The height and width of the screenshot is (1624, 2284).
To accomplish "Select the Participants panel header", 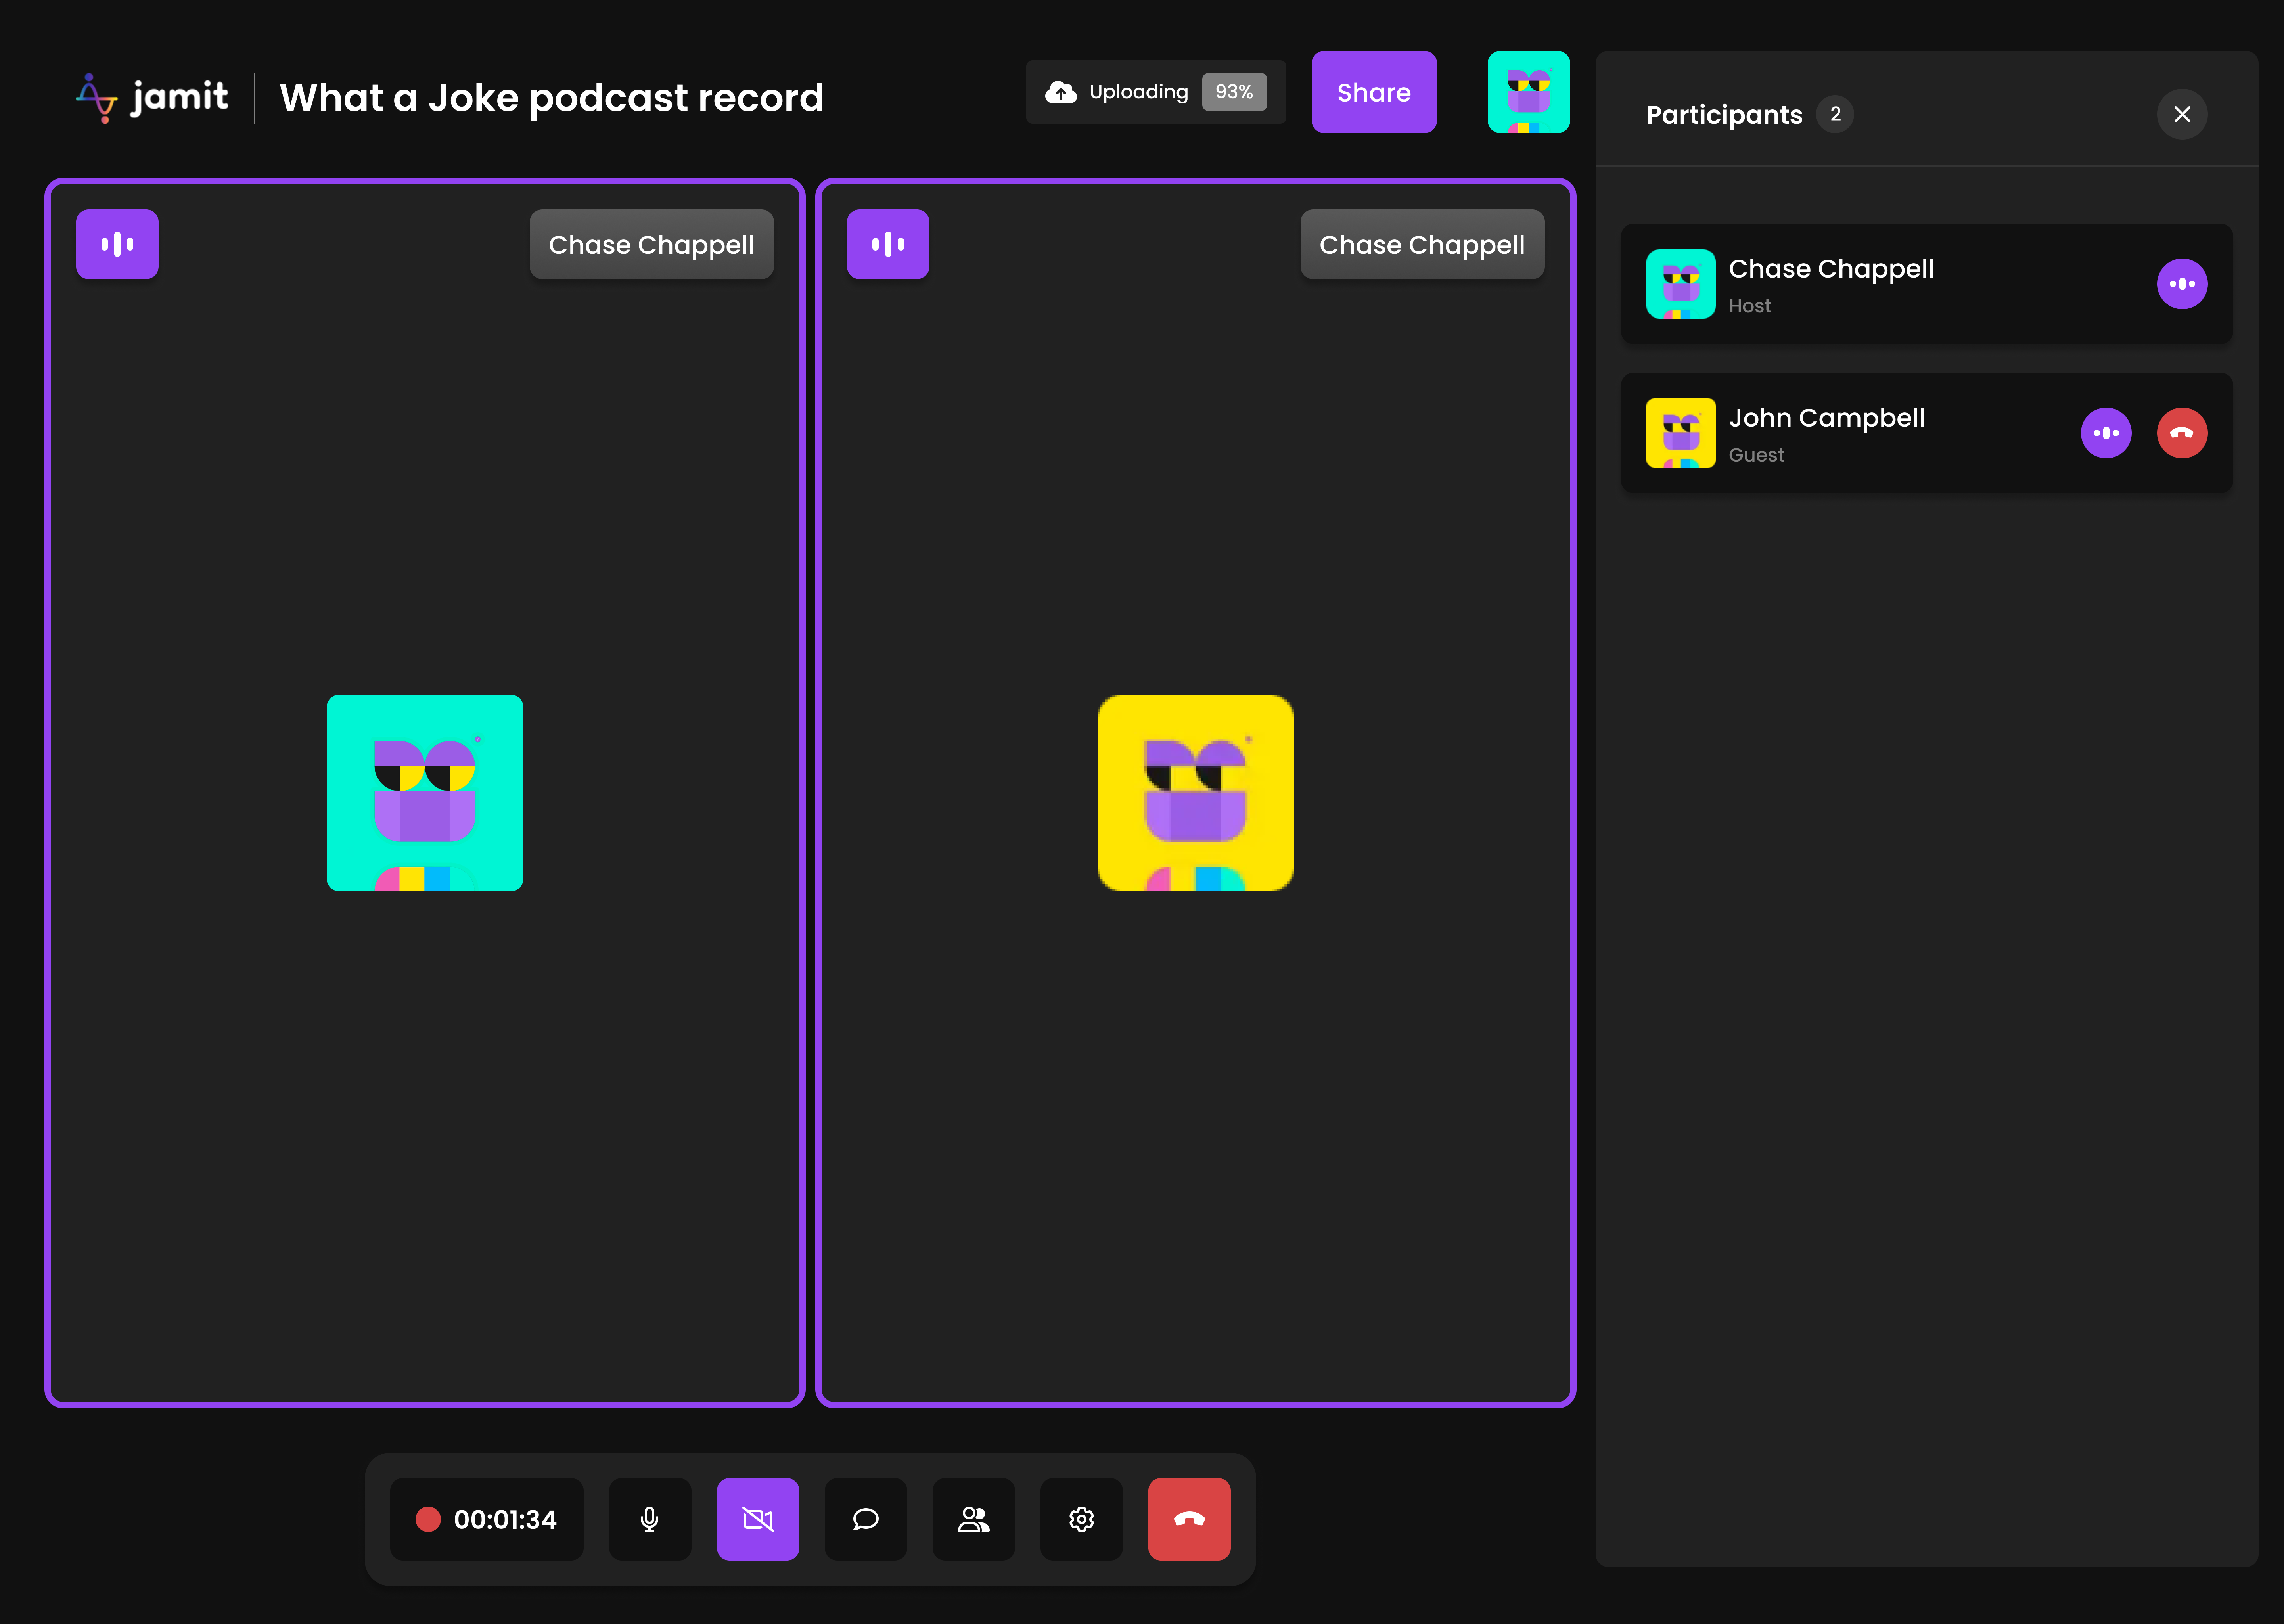I will point(1724,114).
